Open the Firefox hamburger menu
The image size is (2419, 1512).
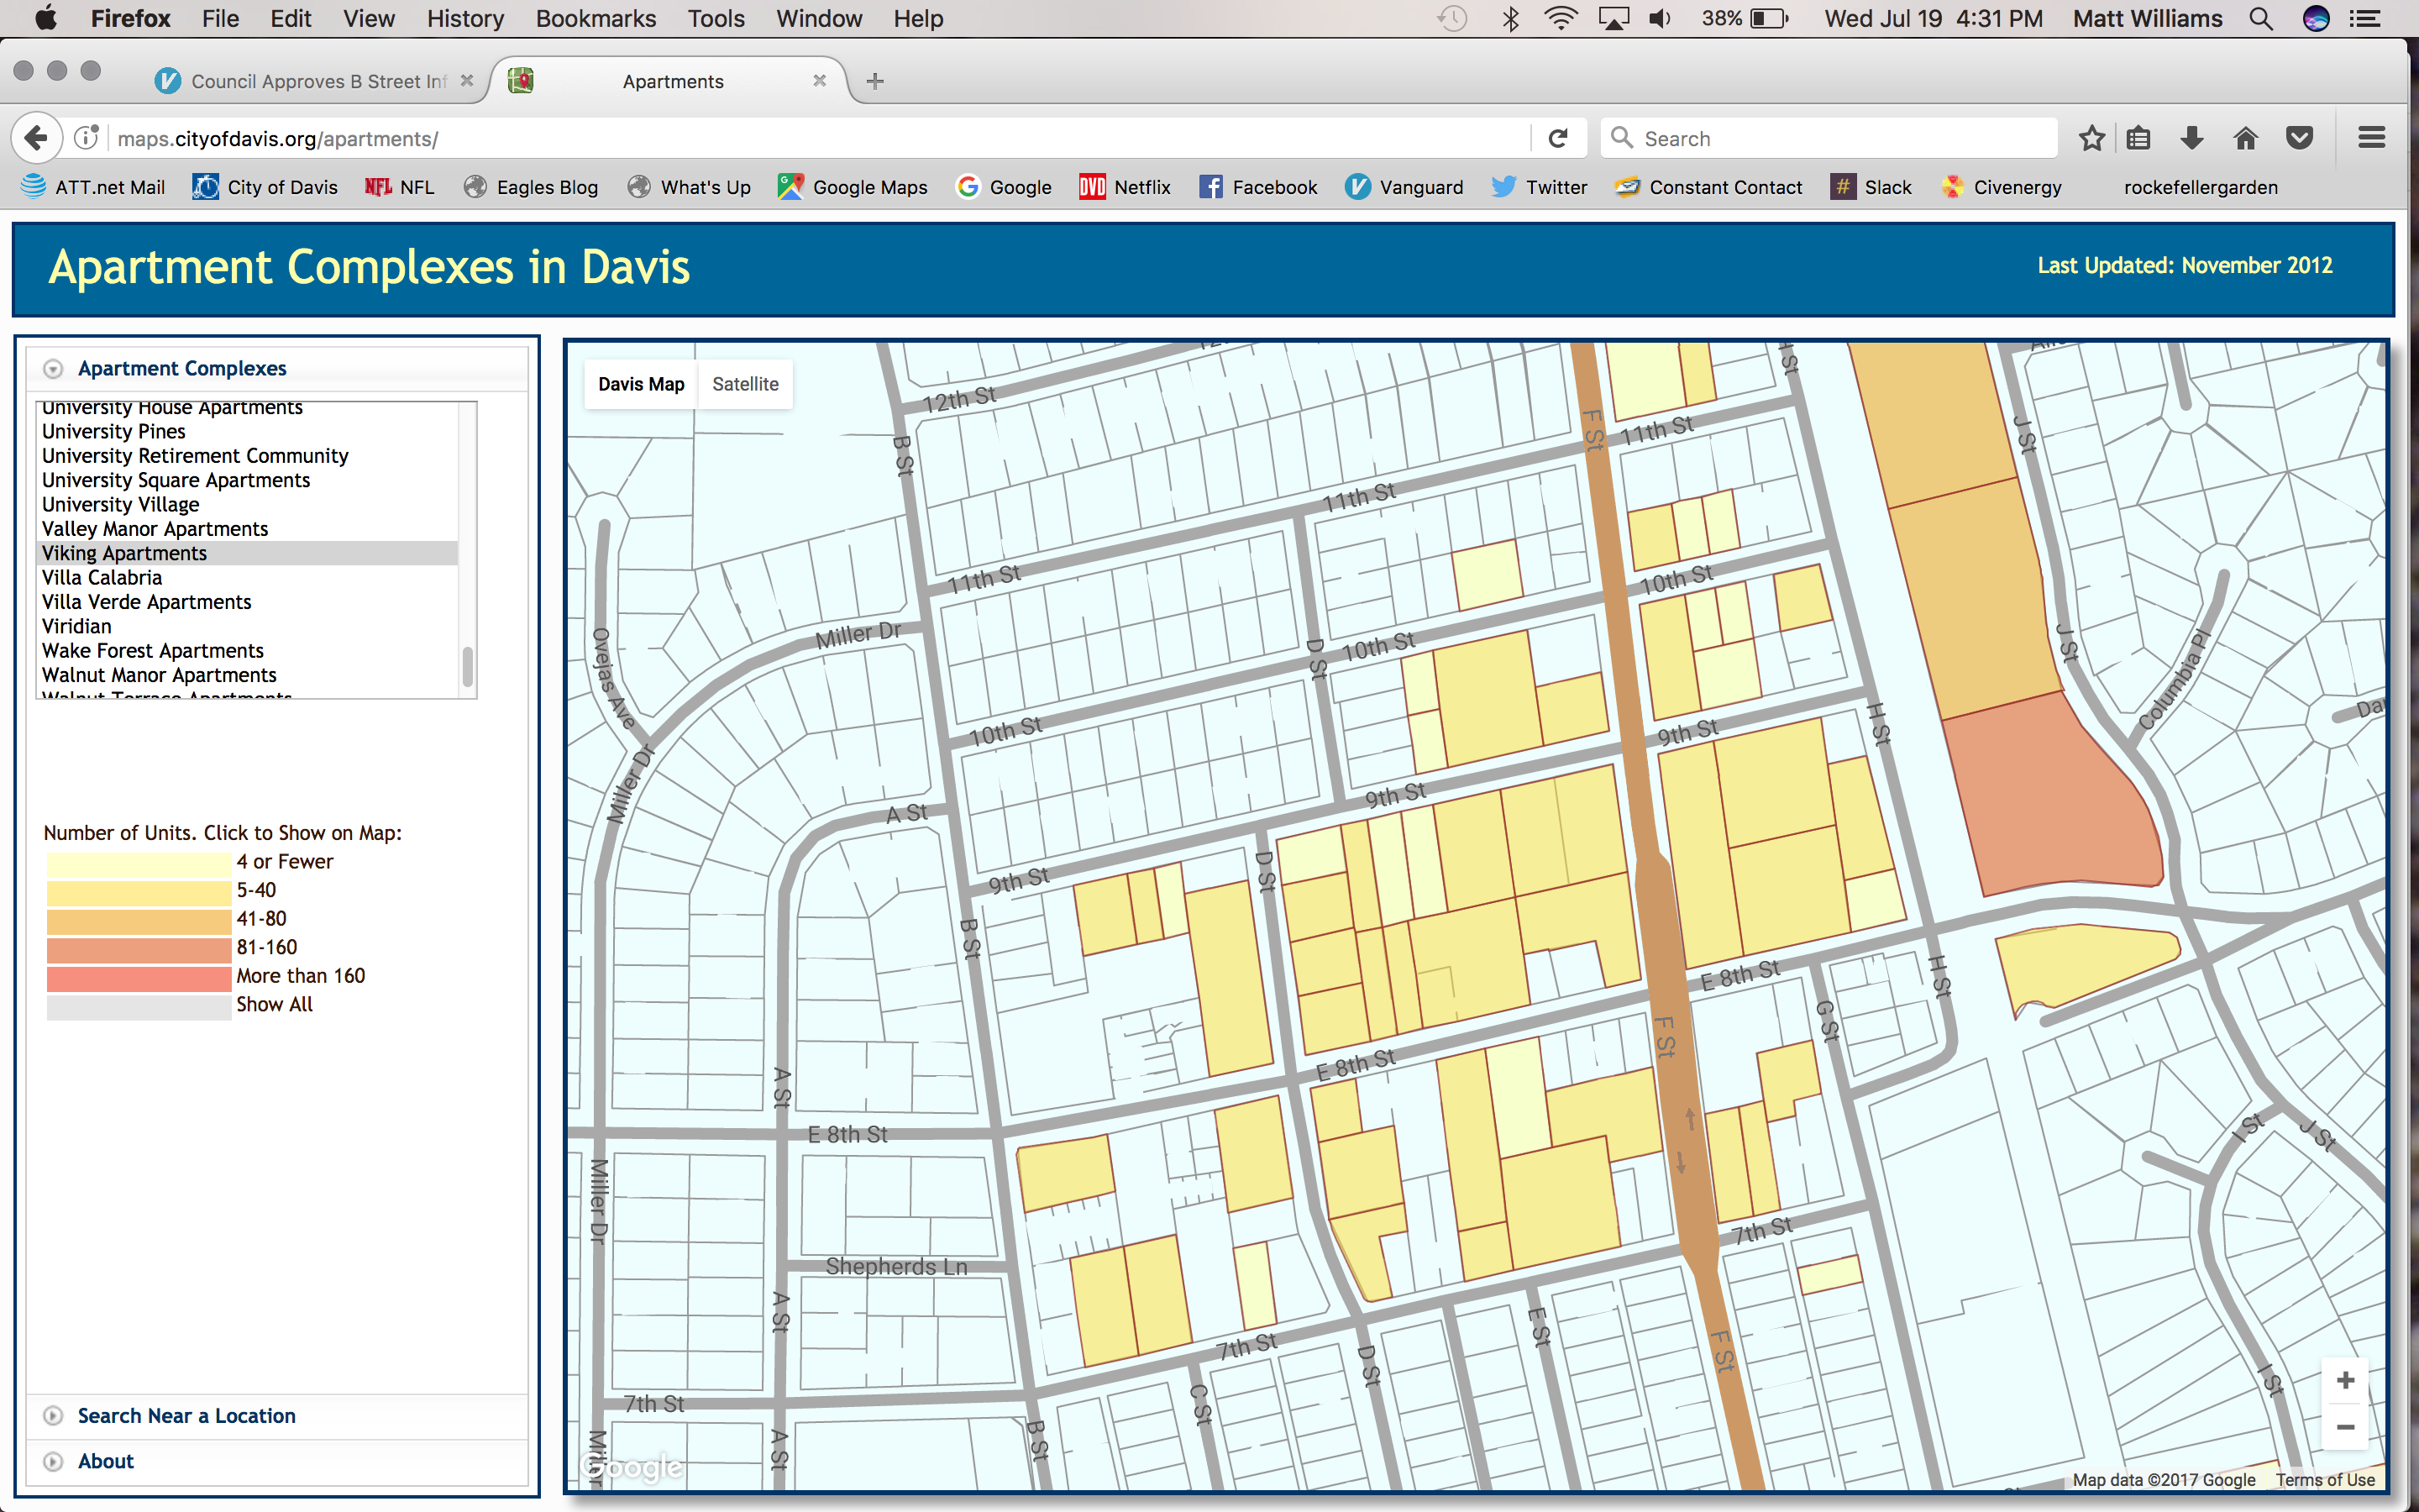point(2371,138)
